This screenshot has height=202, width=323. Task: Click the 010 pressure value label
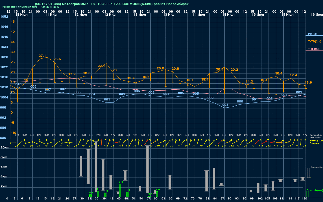(x=18, y=84)
